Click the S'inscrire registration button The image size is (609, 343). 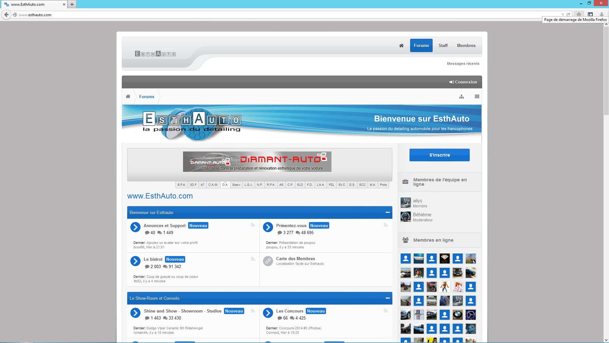click(440, 155)
